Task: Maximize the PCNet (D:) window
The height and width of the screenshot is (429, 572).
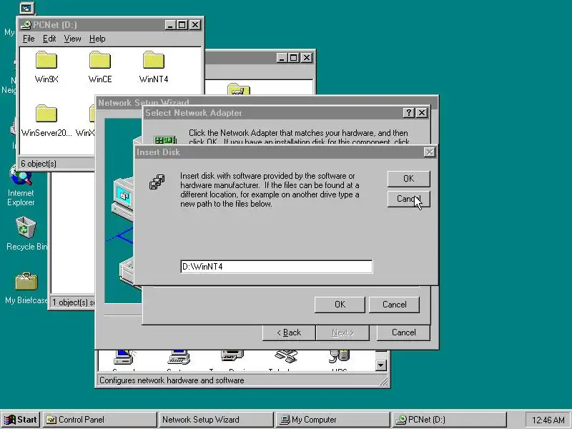Action: coord(182,25)
